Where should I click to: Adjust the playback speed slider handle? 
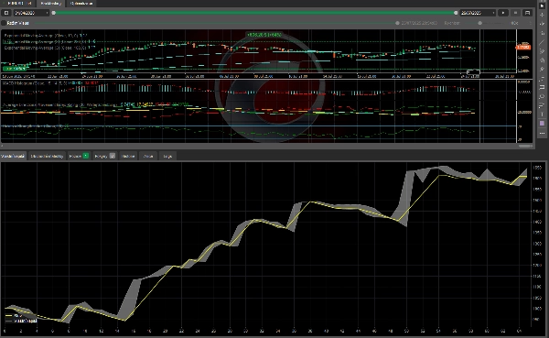click(480, 23)
